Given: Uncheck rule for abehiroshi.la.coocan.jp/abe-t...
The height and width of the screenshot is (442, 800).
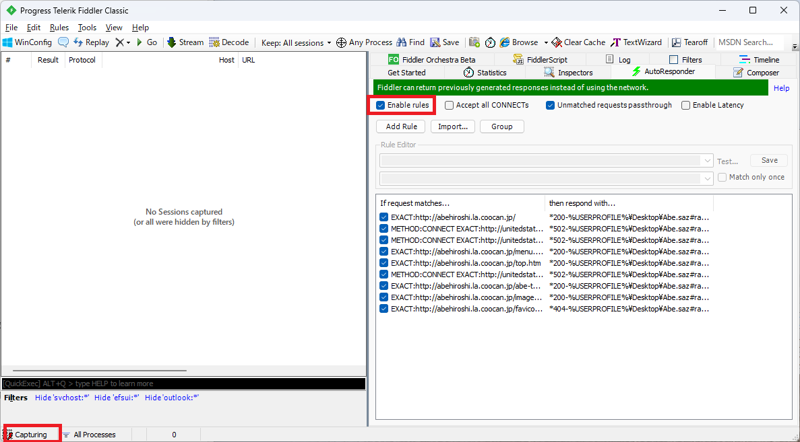Looking at the screenshot, I should (384, 286).
